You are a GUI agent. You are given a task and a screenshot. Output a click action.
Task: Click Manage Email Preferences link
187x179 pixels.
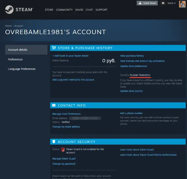pyautogui.click(x=67, y=114)
